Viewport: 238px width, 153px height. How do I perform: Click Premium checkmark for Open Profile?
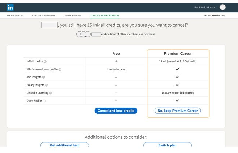click(177, 100)
